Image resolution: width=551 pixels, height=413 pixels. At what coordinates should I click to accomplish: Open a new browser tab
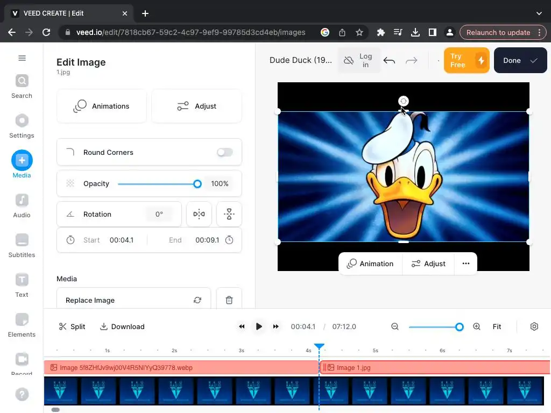[145, 13]
